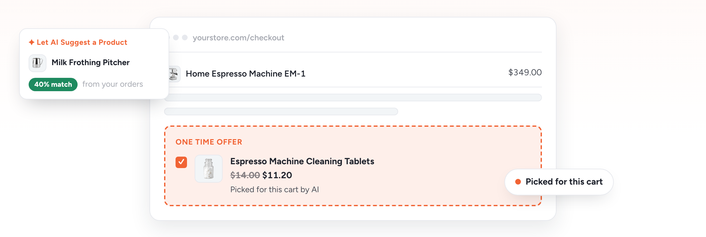
Task: Click the ONE TIME OFFER label
Action: [209, 142]
